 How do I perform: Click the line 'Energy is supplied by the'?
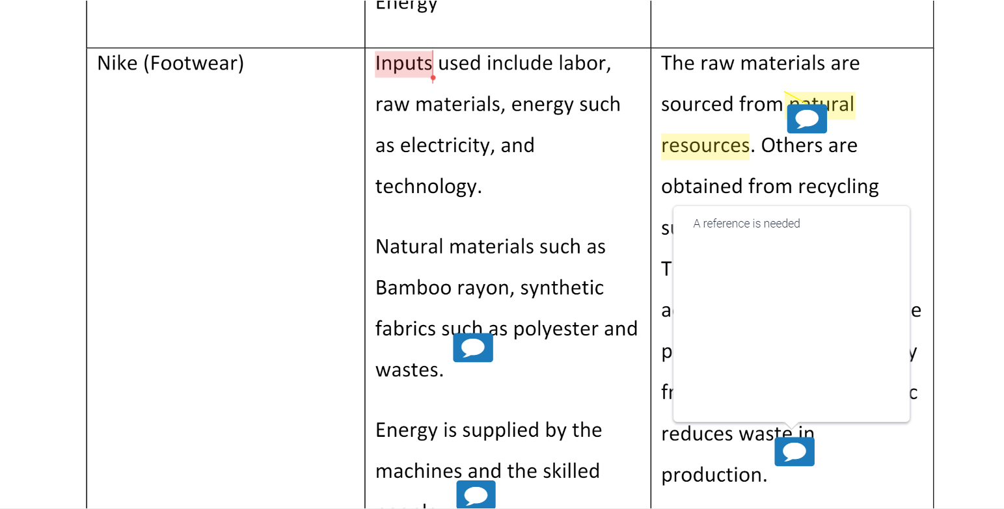489,430
